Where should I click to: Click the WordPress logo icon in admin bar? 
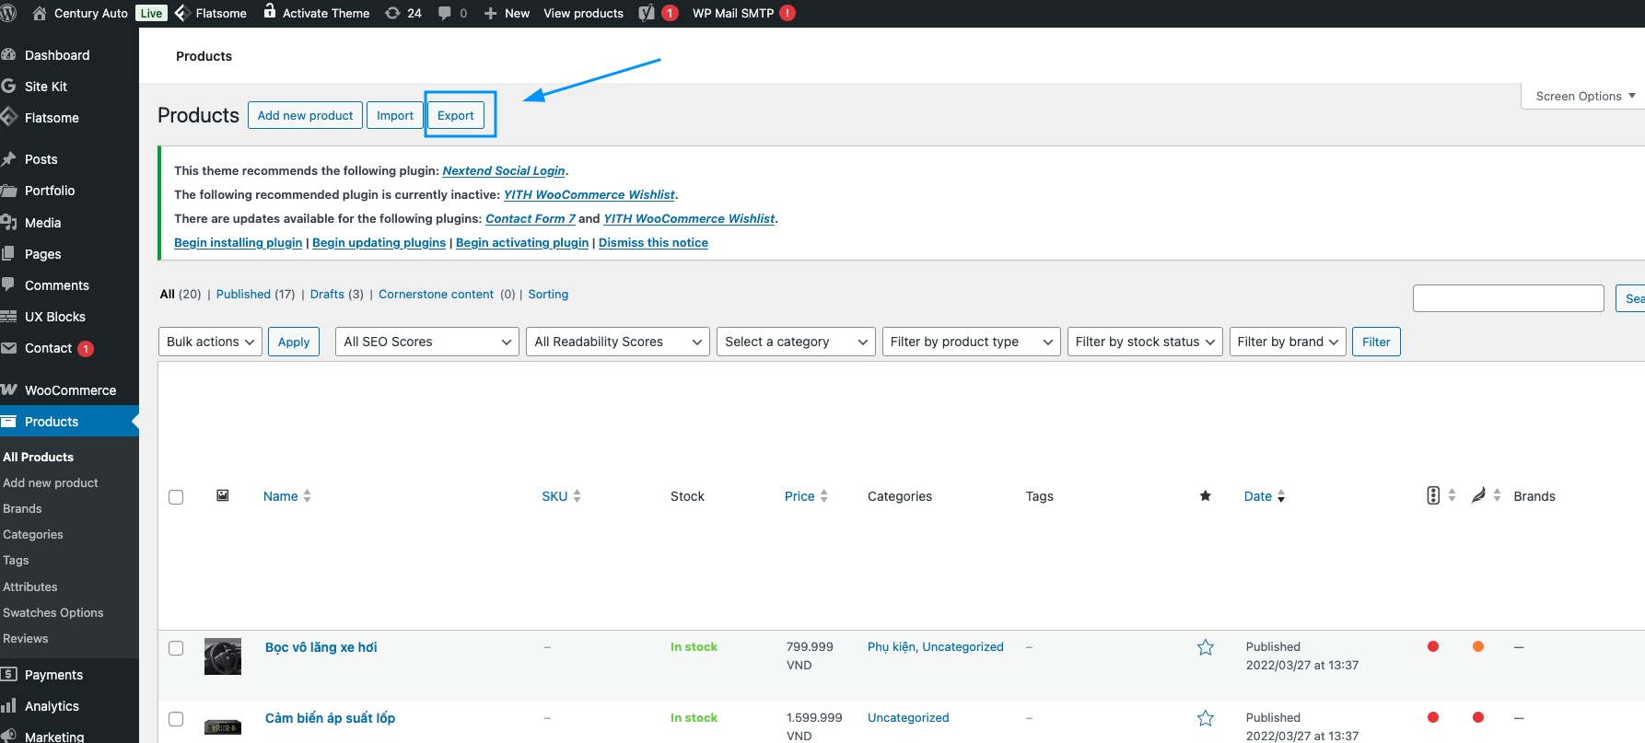9,13
